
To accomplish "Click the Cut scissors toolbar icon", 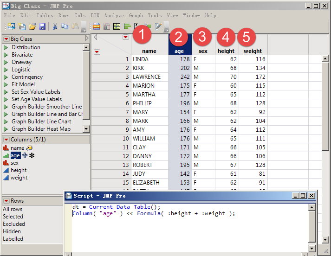I will 55,26.
